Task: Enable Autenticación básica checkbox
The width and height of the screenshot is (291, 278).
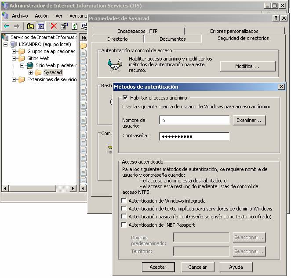Action: pyautogui.click(x=124, y=216)
